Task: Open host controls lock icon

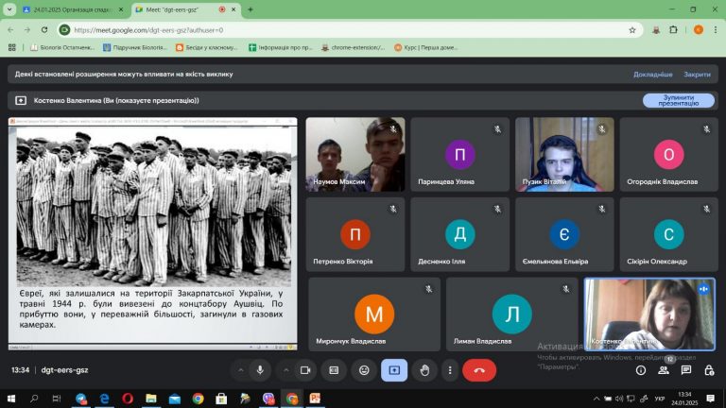Action: pos(709,370)
